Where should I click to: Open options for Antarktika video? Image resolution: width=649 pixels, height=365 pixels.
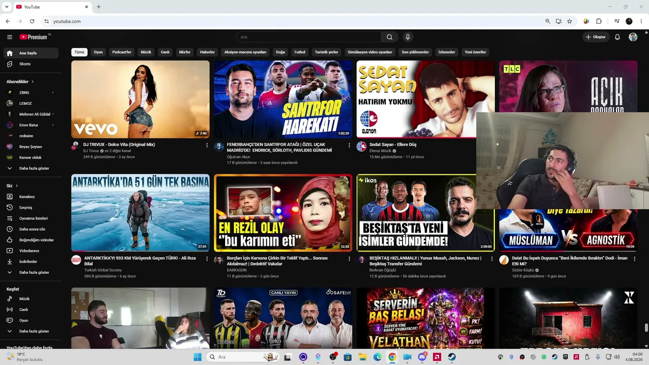click(207, 259)
